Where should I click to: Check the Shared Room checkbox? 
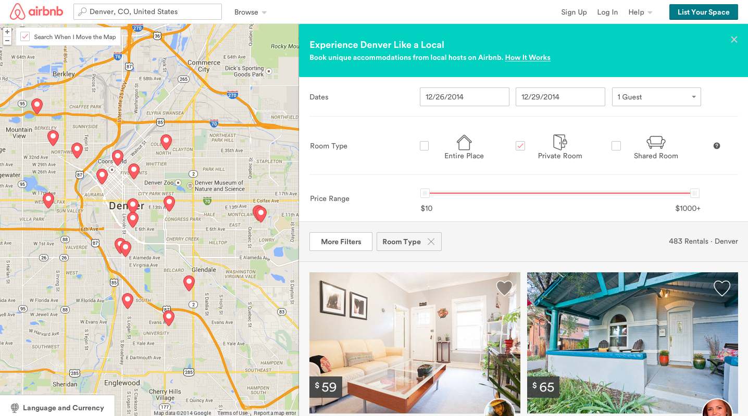click(x=616, y=146)
